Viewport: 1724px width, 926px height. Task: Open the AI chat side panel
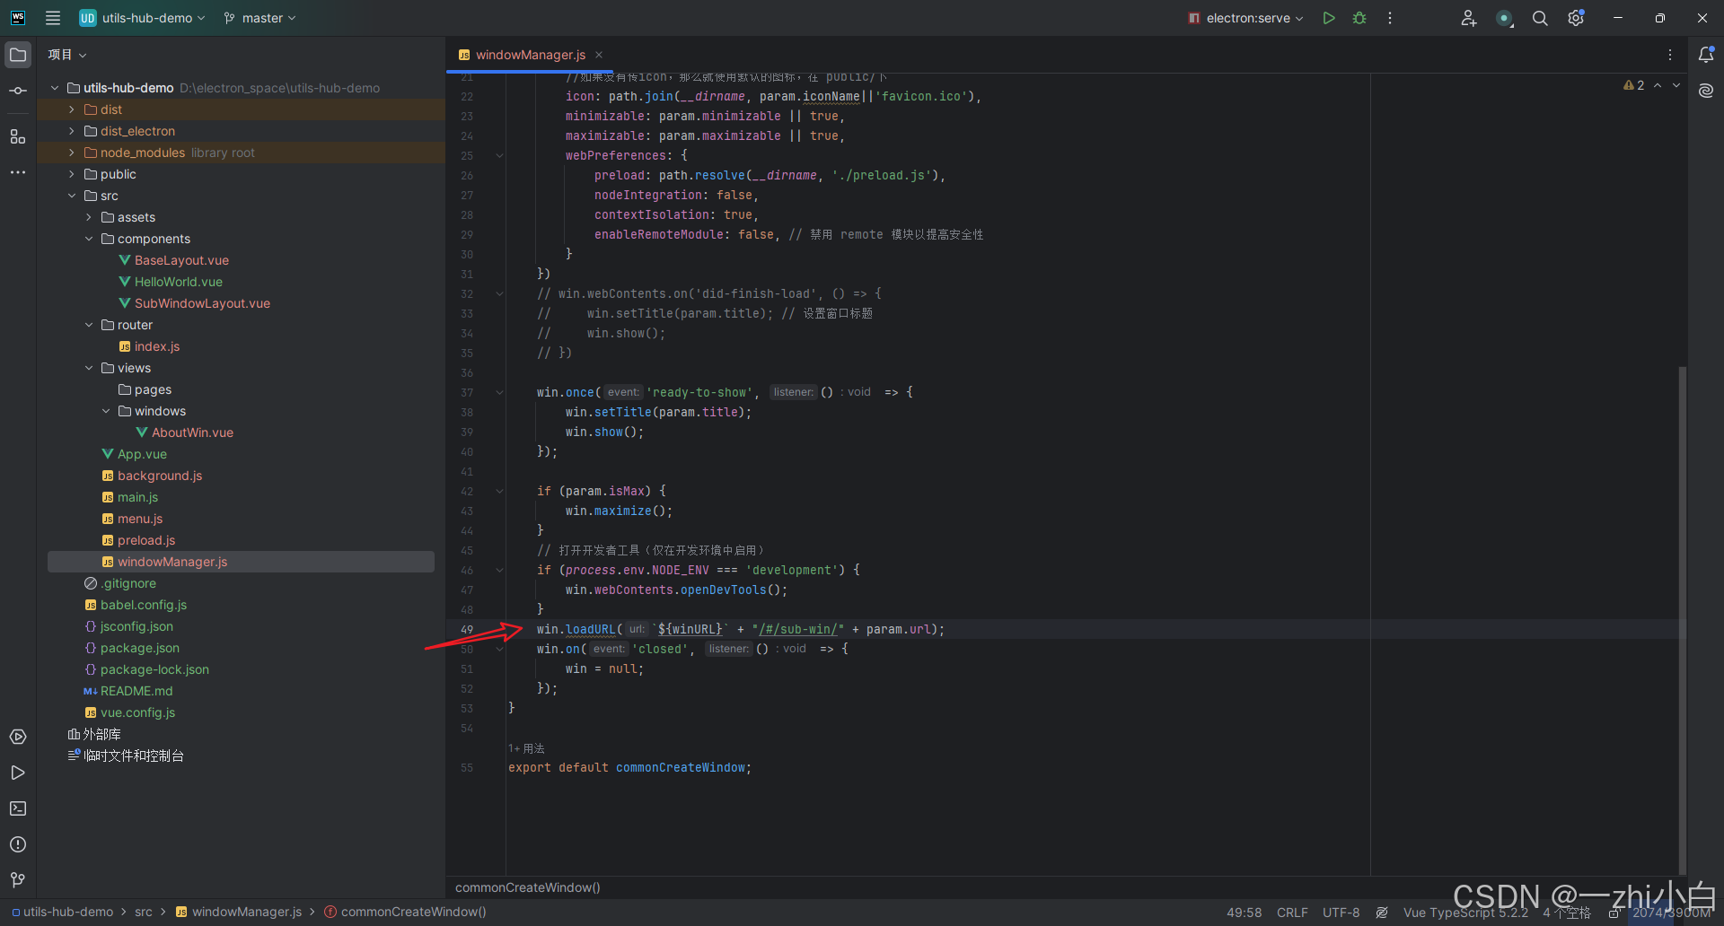click(x=1706, y=91)
